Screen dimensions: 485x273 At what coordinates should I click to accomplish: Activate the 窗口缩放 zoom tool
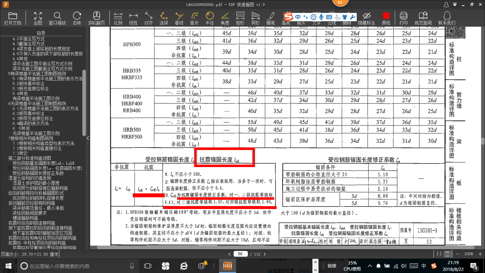tap(57, 18)
